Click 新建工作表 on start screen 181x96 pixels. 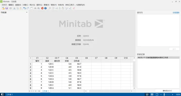[76, 44]
